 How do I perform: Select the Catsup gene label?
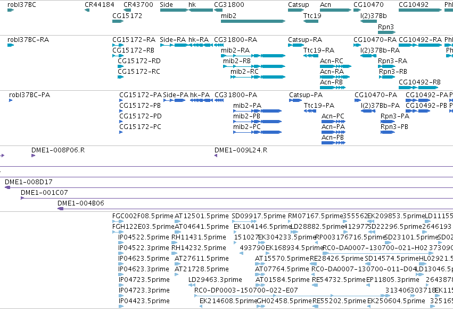tap(299, 5)
